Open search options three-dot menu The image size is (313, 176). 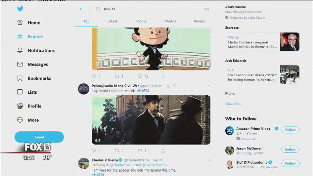pos(207,9)
